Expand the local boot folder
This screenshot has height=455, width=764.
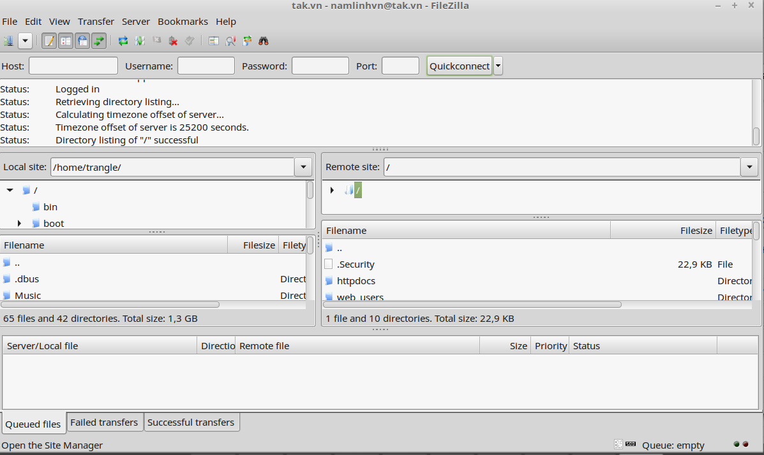click(x=19, y=224)
